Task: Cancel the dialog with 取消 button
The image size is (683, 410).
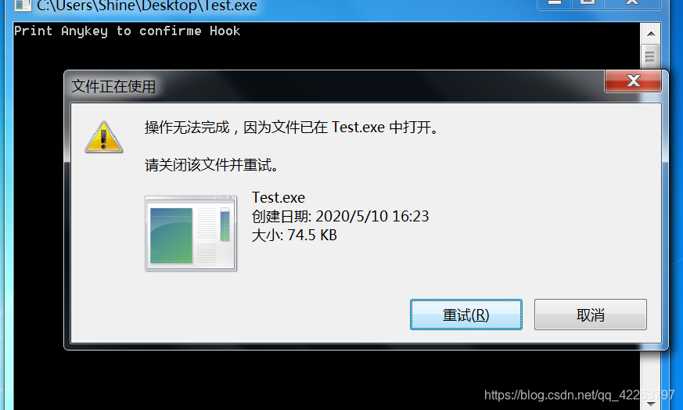Action: coord(590,315)
